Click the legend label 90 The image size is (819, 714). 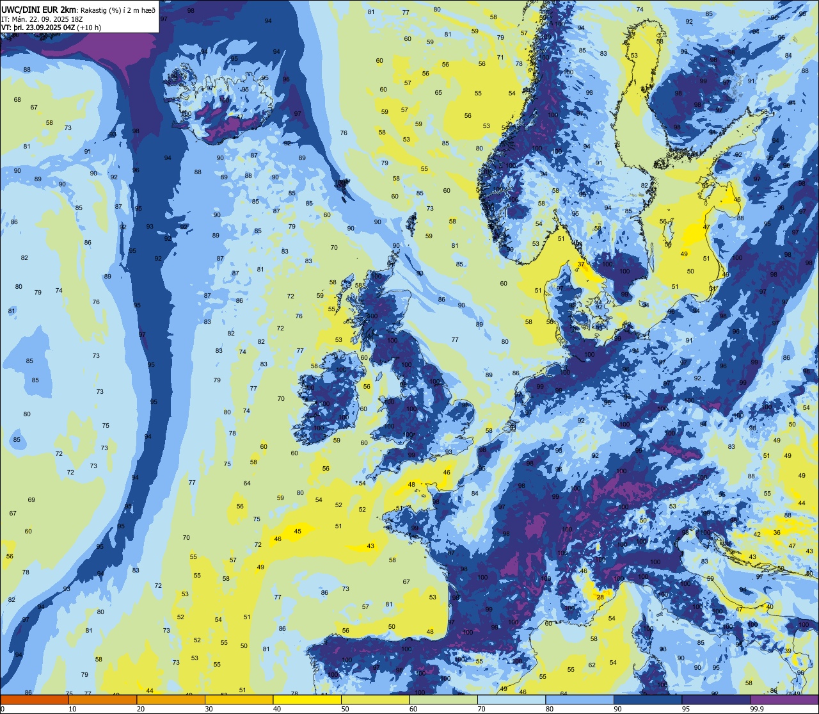617,709
